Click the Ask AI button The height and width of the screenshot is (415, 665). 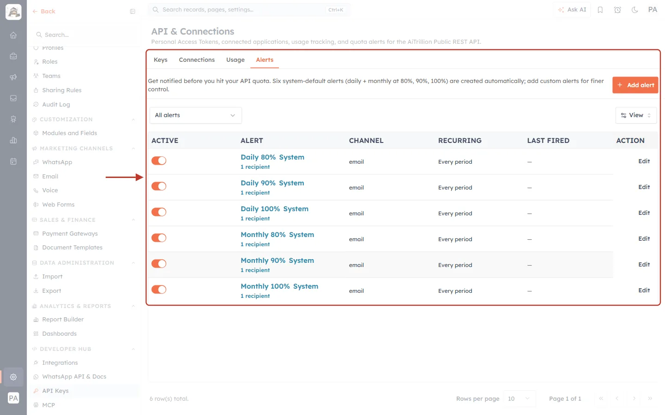[572, 10]
